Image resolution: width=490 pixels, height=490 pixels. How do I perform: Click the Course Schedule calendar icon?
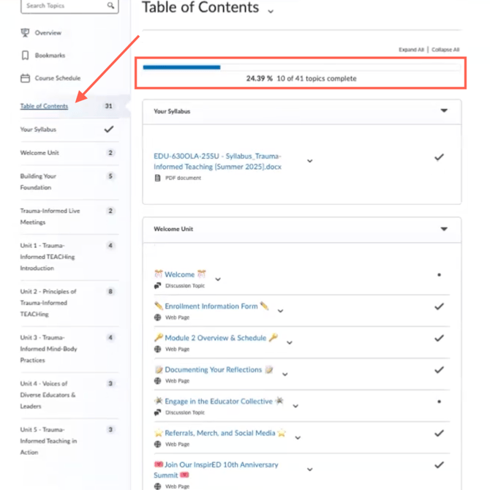[x=26, y=78]
